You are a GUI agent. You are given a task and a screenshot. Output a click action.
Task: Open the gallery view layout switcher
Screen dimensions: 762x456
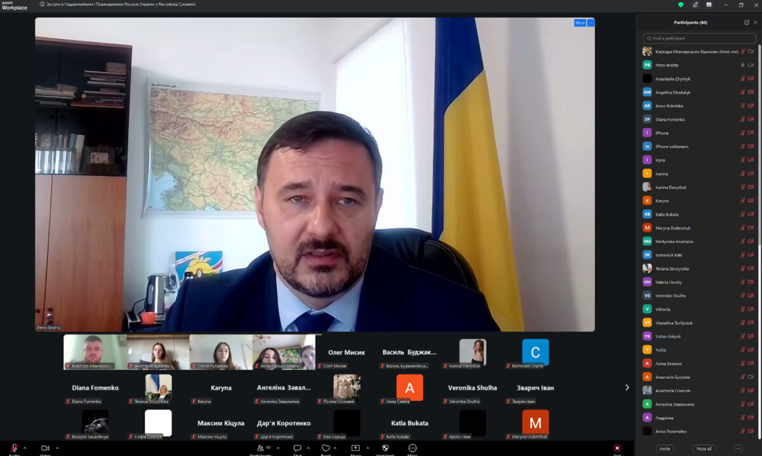pos(709,4)
